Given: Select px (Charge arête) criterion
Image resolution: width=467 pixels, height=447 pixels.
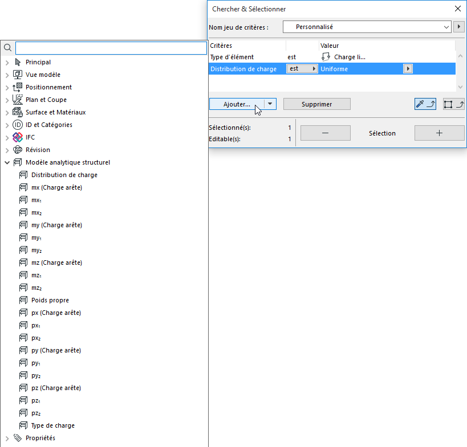Looking at the screenshot, I should (56, 313).
